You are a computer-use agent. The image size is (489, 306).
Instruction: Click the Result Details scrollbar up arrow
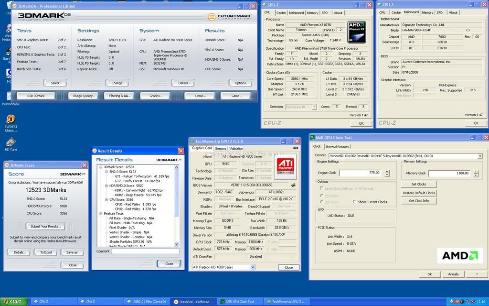coord(177,167)
